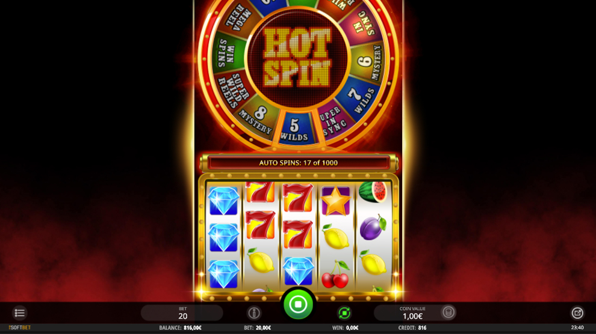Click the Hot Spin wheel center
The width and height of the screenshot is (596, 334).
(297, 57)
